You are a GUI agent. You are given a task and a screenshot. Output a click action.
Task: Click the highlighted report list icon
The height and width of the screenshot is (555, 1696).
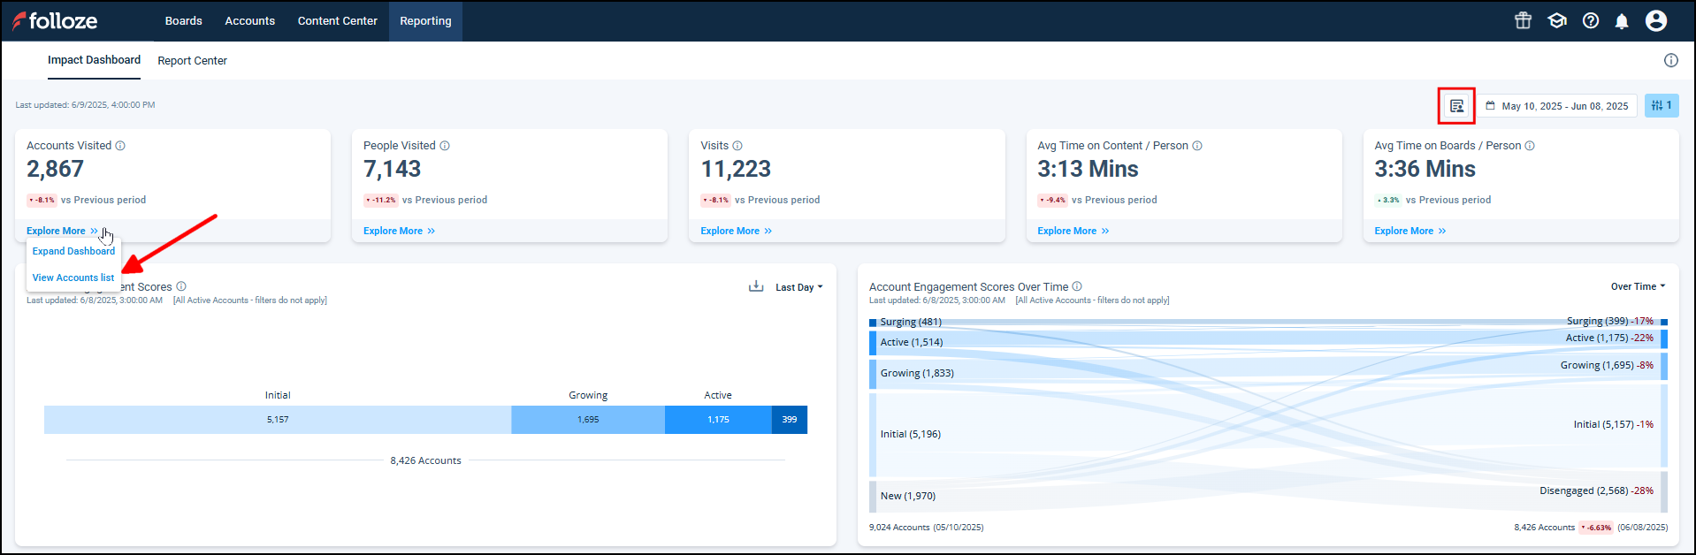pos(1456,106)
